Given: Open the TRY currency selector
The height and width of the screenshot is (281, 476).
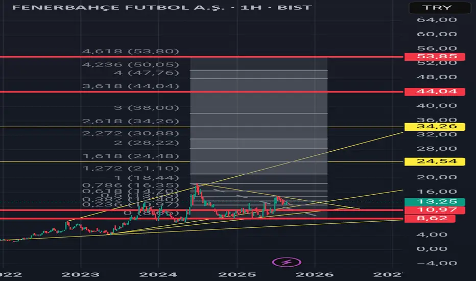Looking at the screenshot, I should [x=440, y=8].
